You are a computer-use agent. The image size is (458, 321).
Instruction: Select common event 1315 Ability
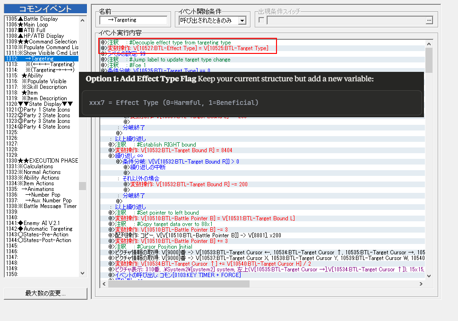point(42,76)
